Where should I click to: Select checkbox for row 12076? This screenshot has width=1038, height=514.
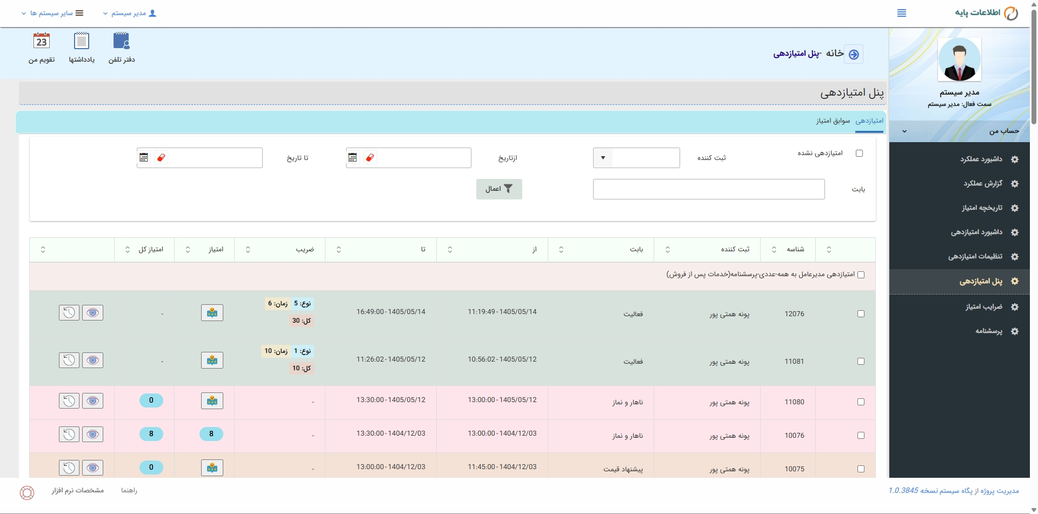tap(861, 314)
